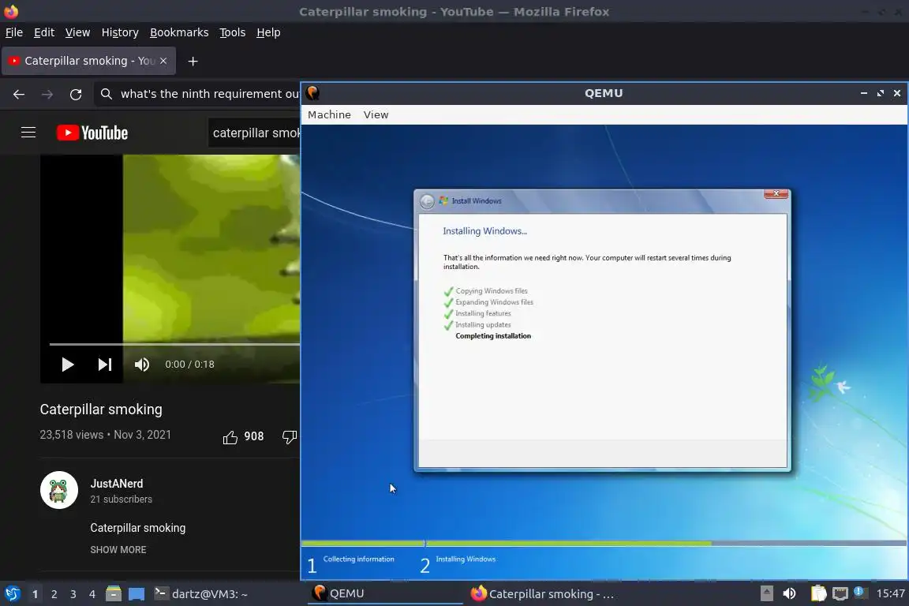Open the file manager from the panel
The width and height of the screenshot is (909, 606).
tap(114, 593)
